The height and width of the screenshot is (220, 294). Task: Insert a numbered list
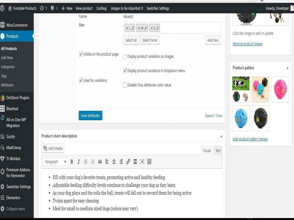click(93, 162)
